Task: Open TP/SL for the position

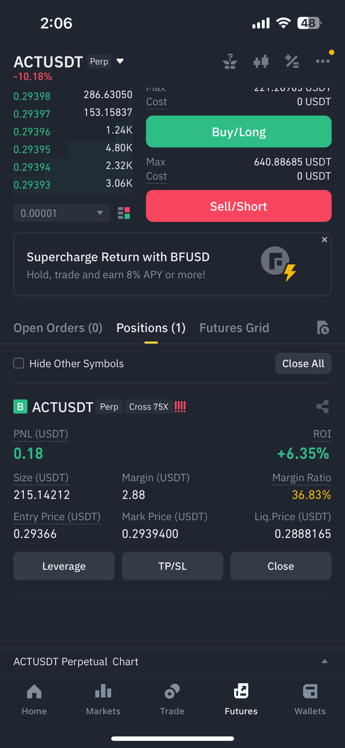Action: coord(172,566)
